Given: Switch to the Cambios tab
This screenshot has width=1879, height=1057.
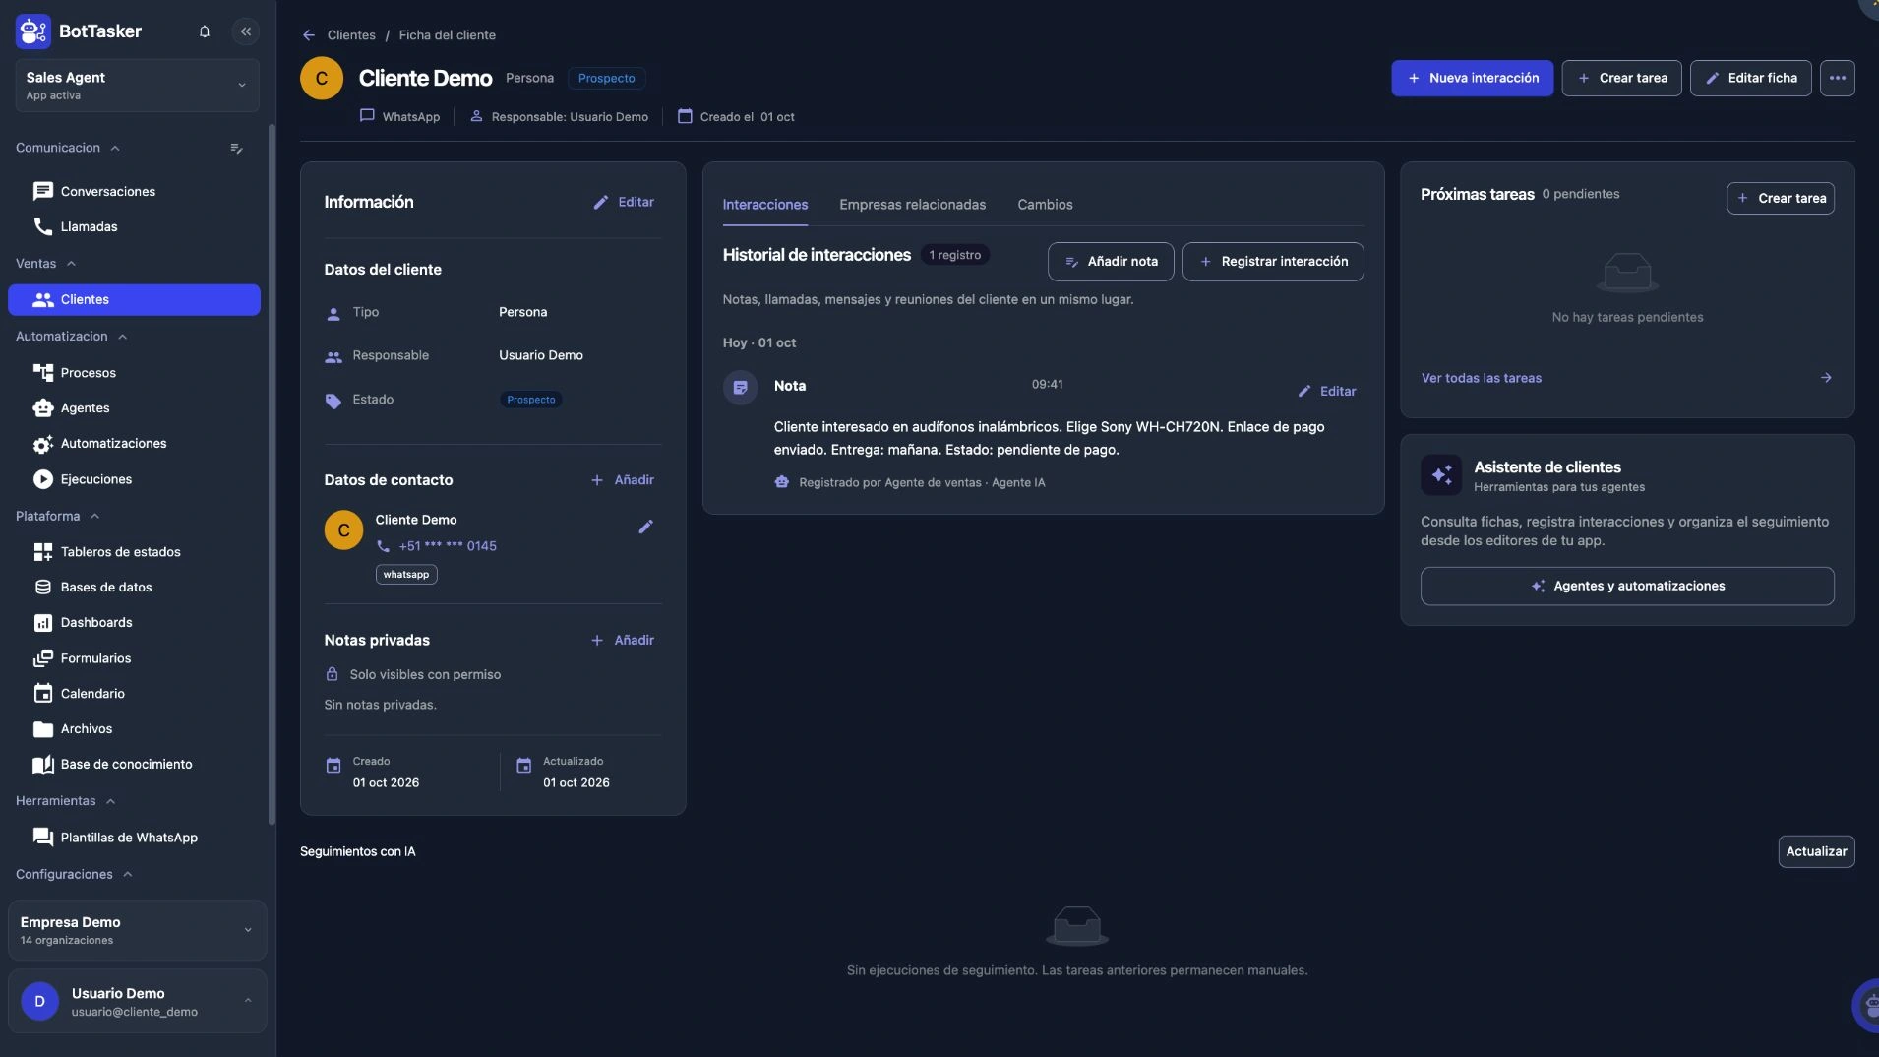Looking at the screenshot, I should pos(1045,205).
